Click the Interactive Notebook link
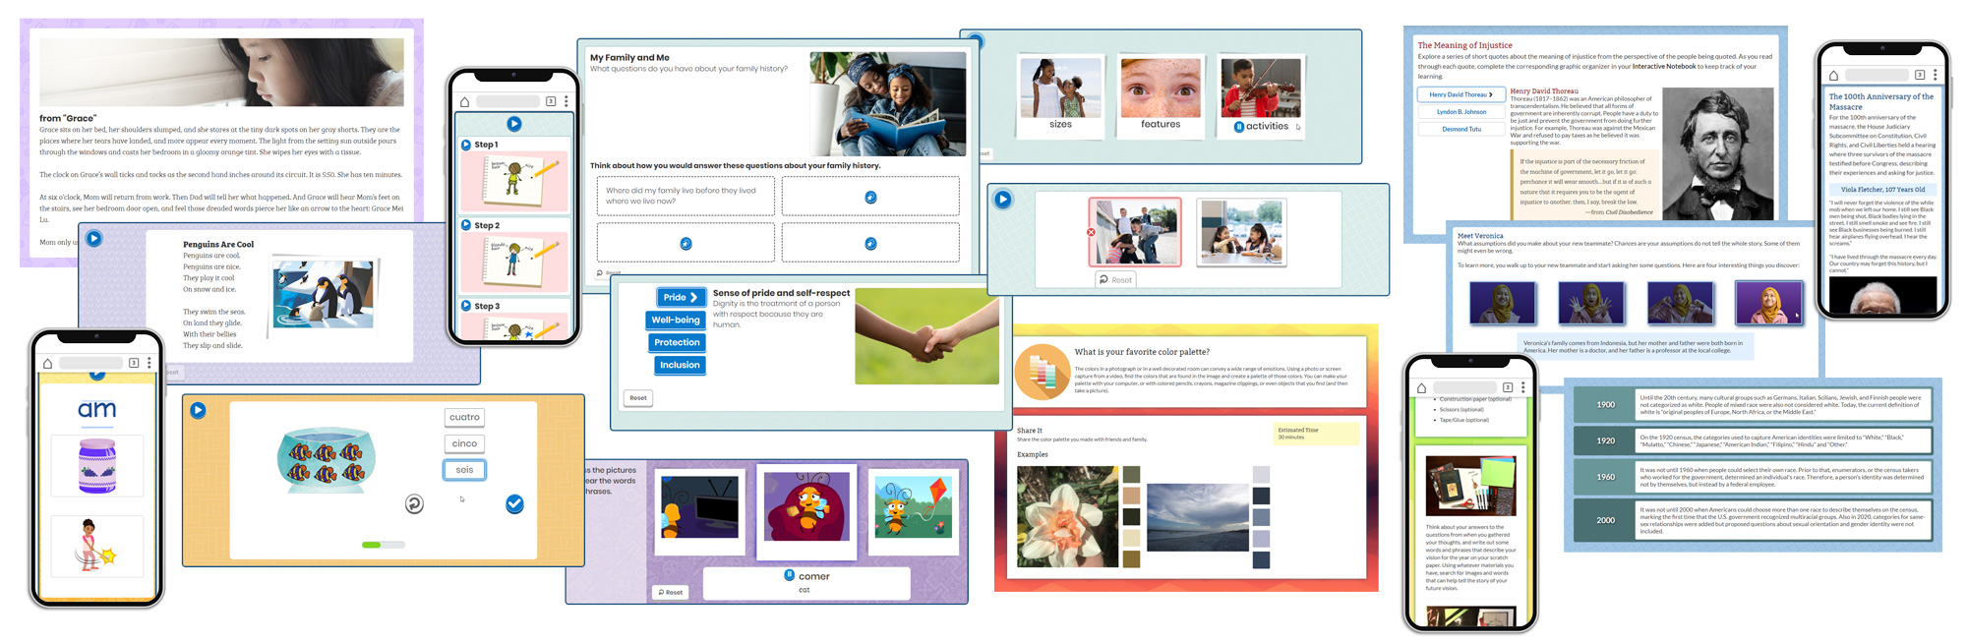 point(1664,66)
